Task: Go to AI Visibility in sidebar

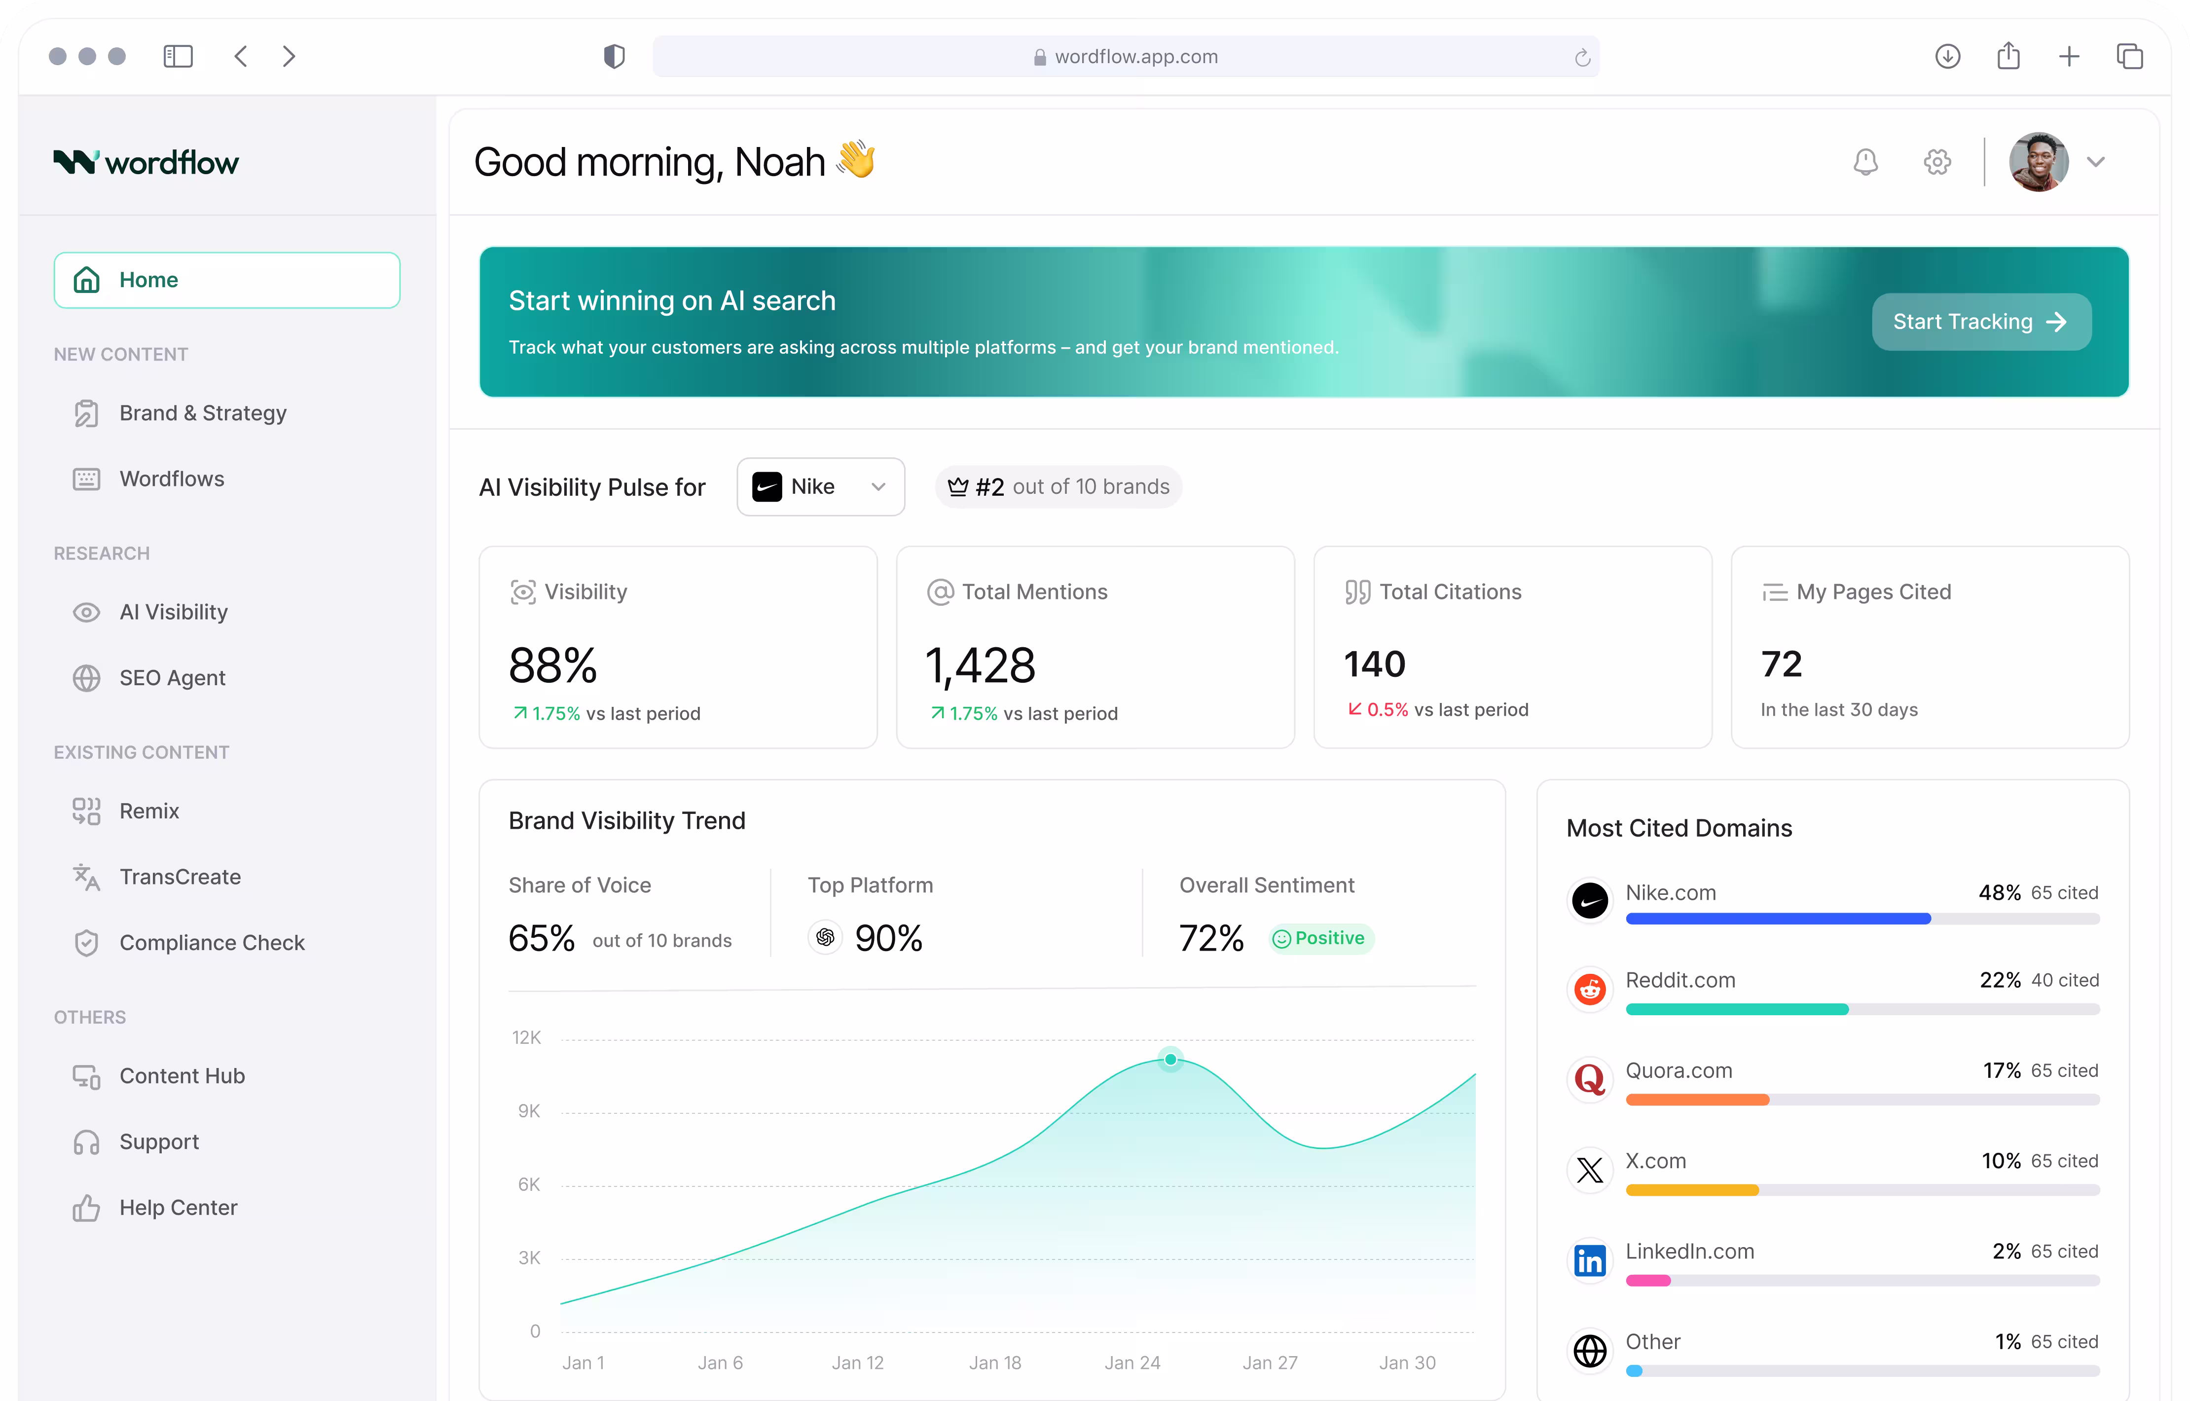Action: [x=174, y=612]
